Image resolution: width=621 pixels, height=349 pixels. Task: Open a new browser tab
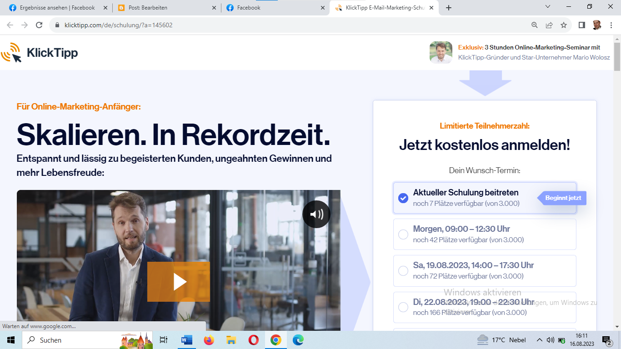click(x=449, y=8)
